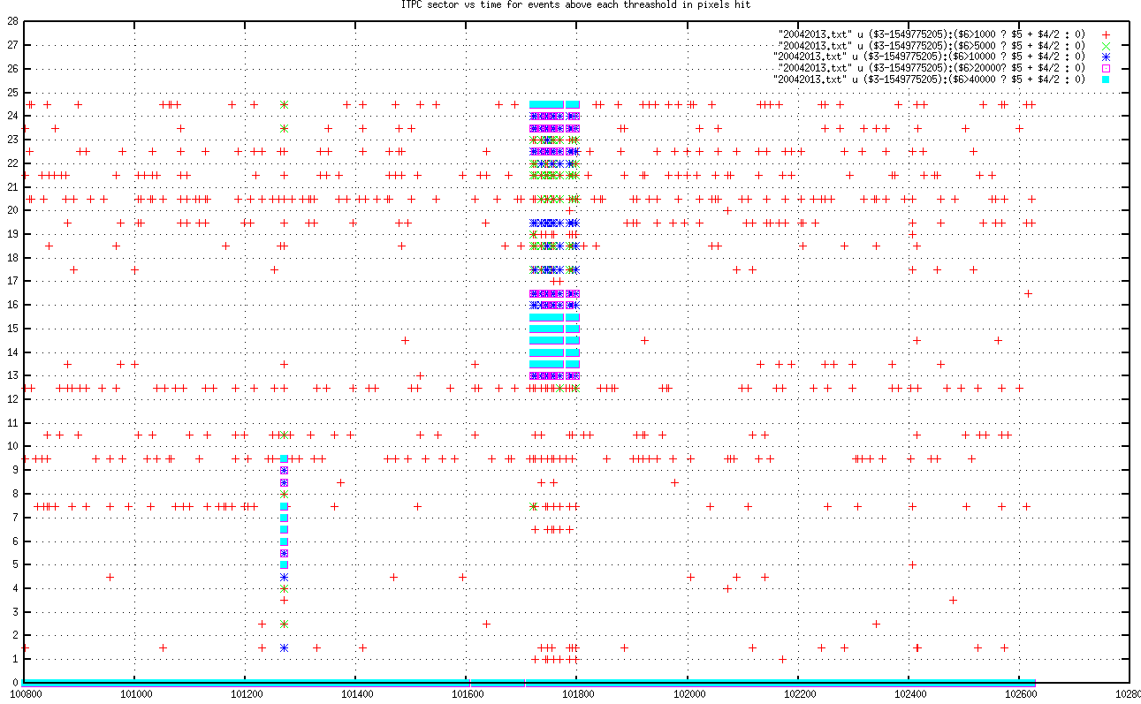Click y-axis tick label 15
The height and width of the screenshot is (704, 1141).
(x=12, y=329)
